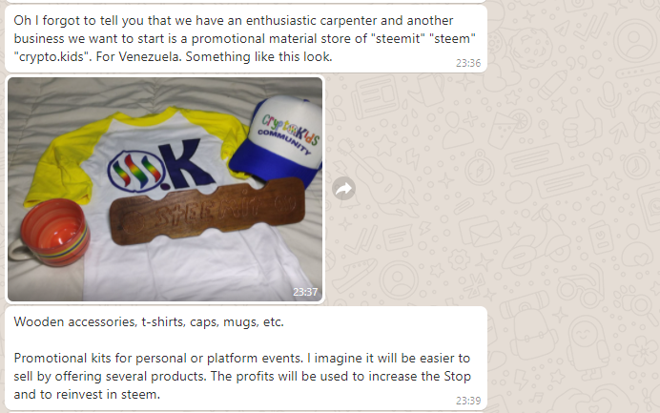Click the "and to reinvest in steem." line
Screen dimensions: 660x413
coord(87,395)
